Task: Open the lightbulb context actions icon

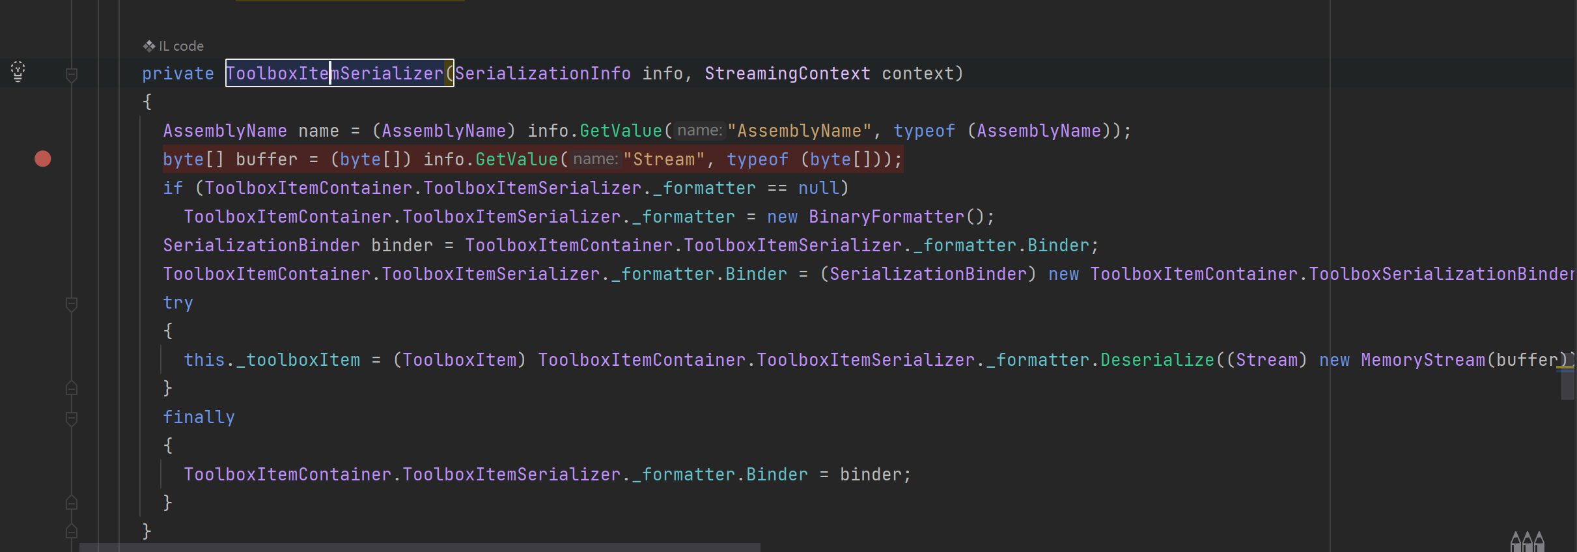Action: (18, 72)
